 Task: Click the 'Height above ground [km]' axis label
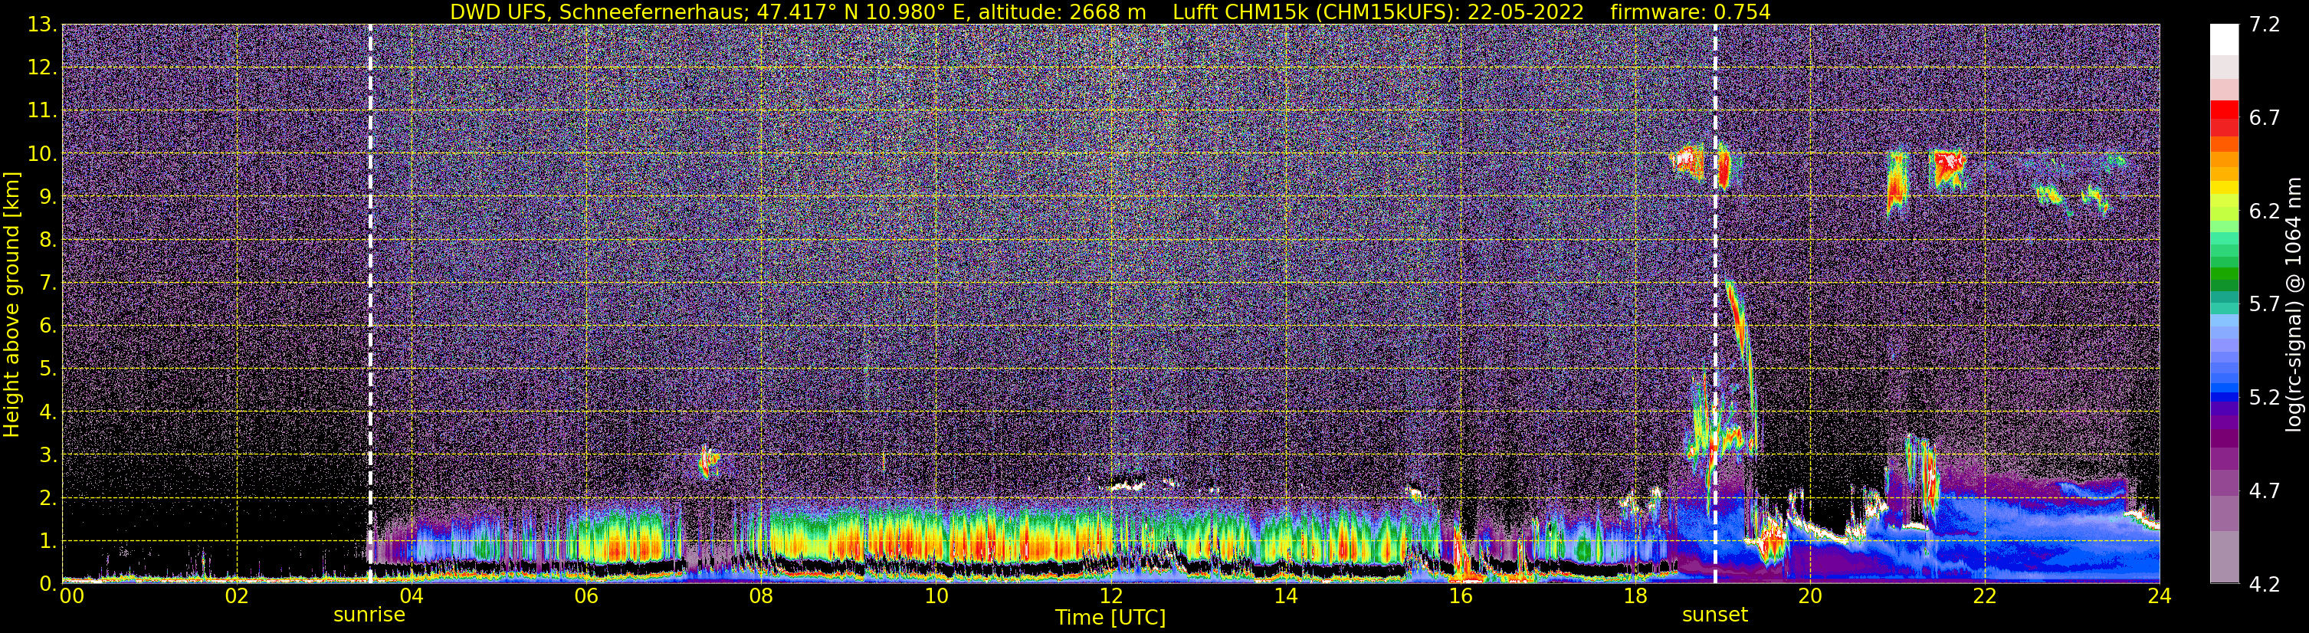pyautogui.click(x=11, y=305)
